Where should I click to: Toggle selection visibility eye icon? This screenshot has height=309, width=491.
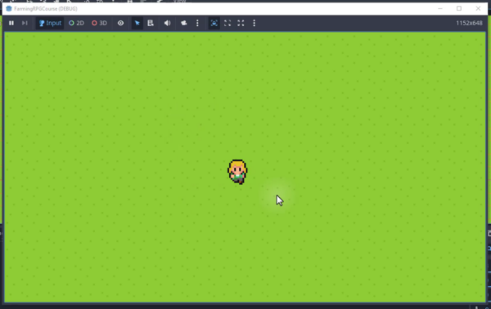(120, 23)
